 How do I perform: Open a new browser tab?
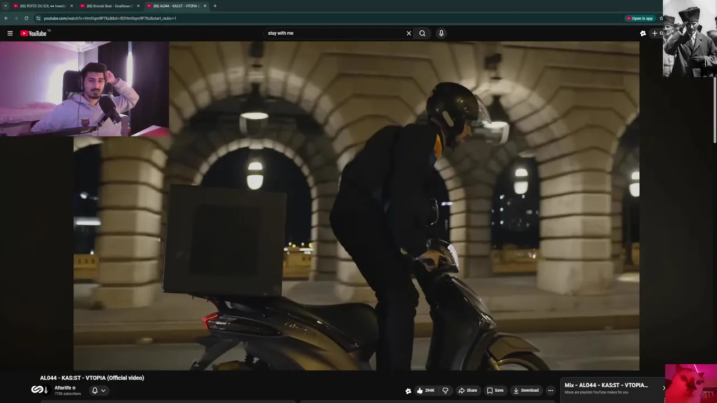(x=215, y=6)
